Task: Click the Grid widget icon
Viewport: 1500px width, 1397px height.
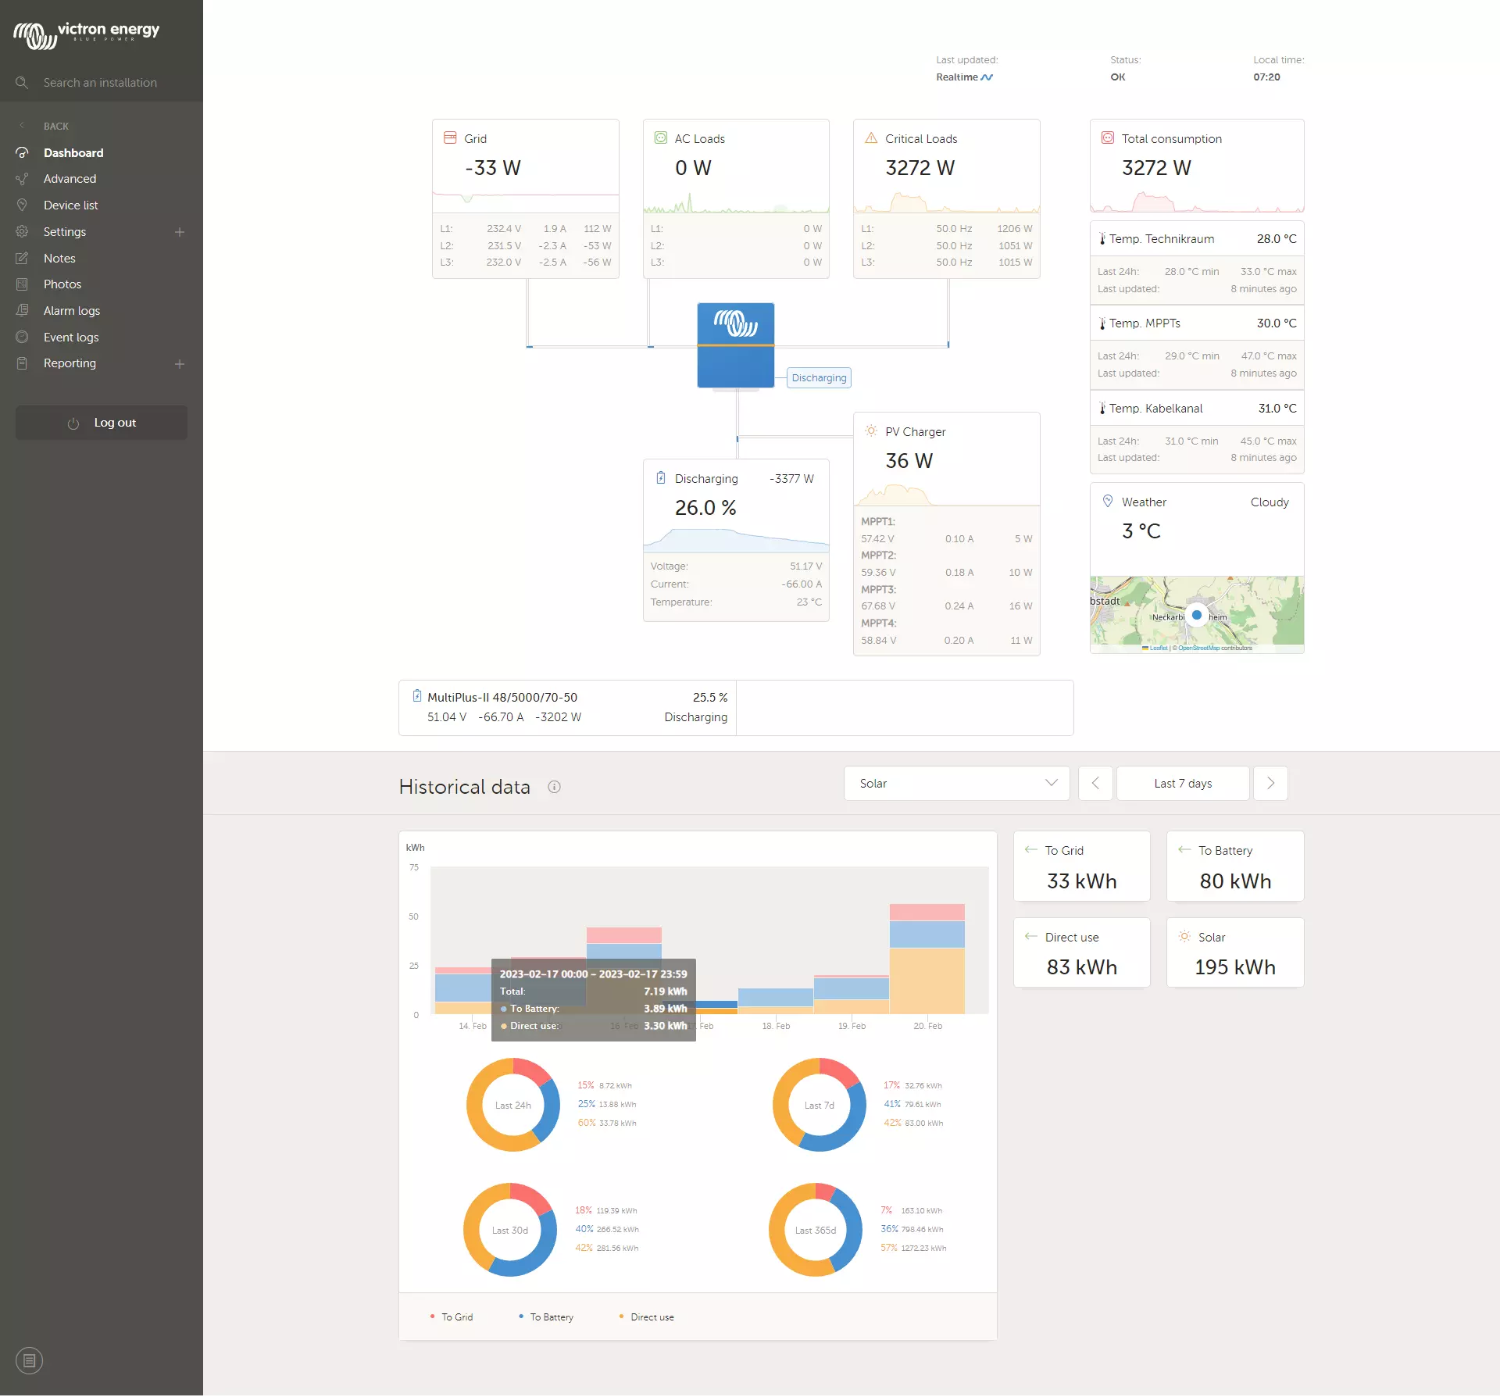Action: (x=450, y=138)
